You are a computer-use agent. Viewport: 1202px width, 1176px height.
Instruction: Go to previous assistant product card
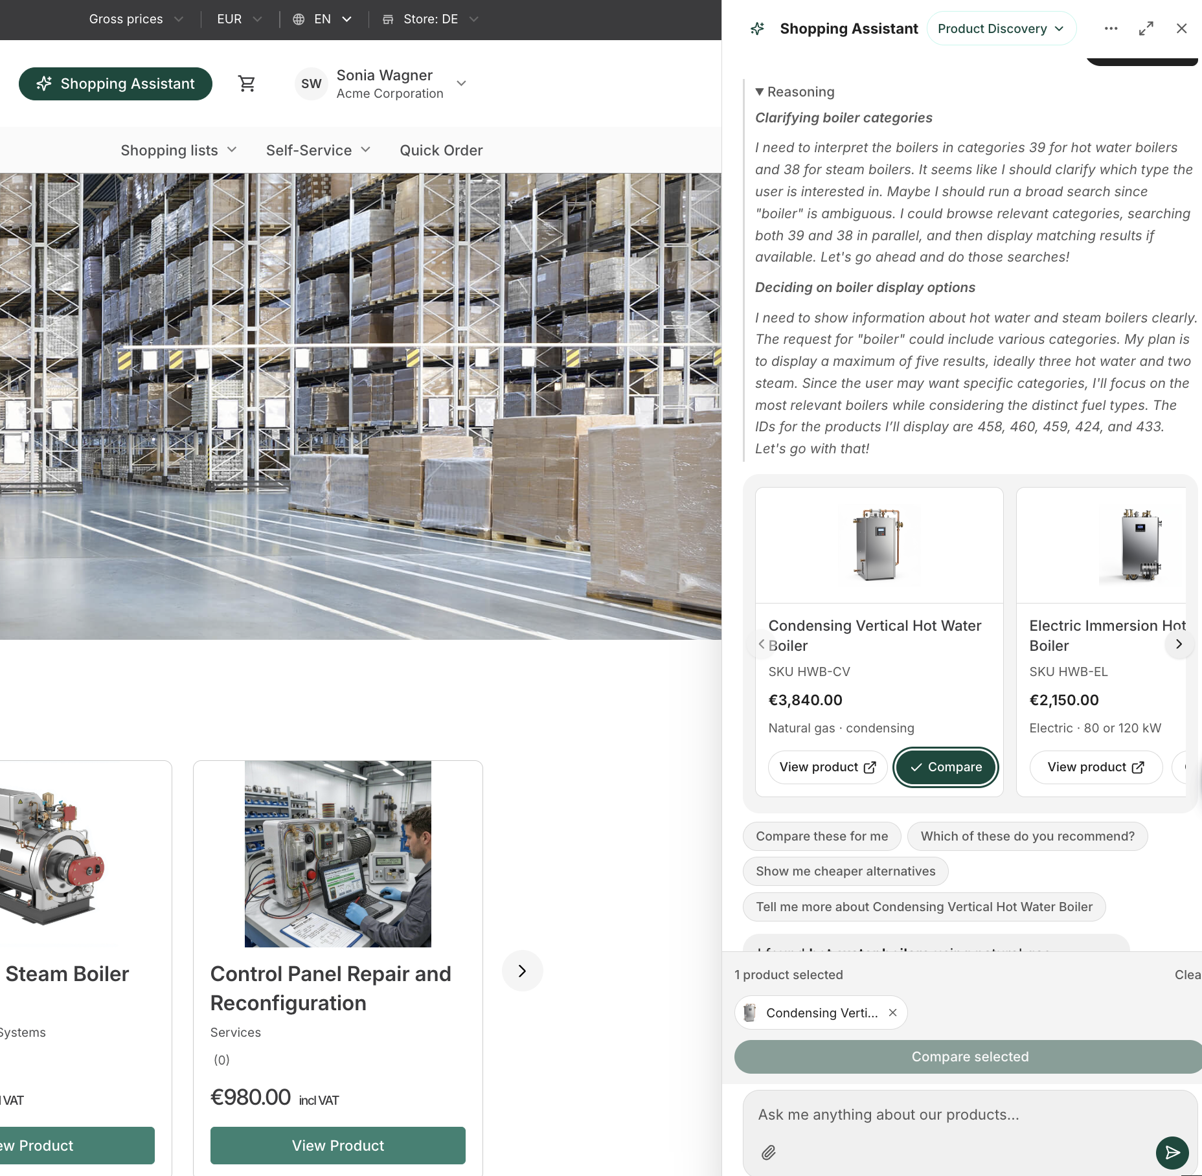click(762, 644)
